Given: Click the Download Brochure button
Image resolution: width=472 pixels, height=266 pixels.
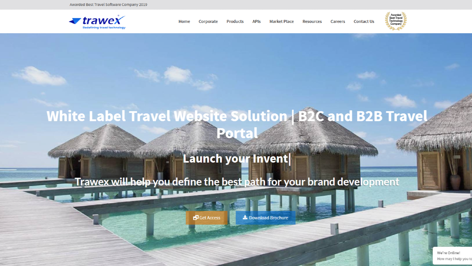Looking at the screenshot, I should click(x=265, y=218).
